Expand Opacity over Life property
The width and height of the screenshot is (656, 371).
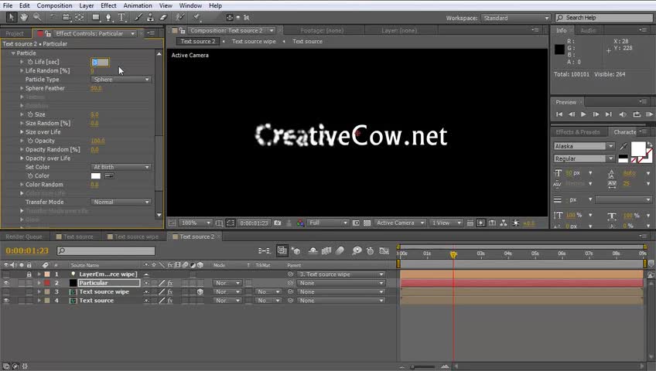(22, 158)
